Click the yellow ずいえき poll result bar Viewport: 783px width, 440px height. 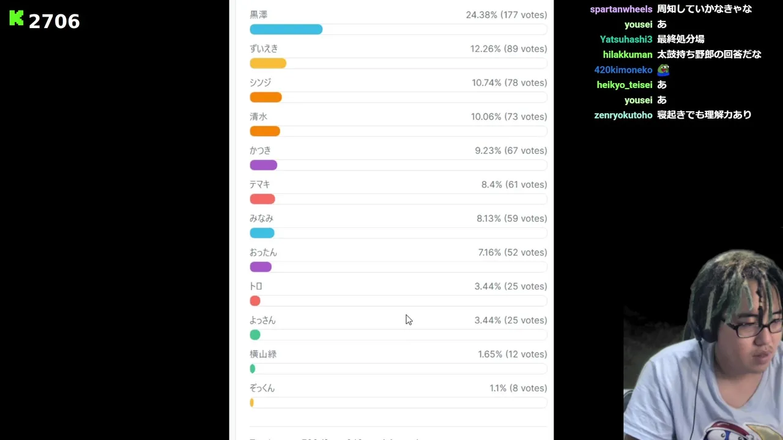pos(268,64)
